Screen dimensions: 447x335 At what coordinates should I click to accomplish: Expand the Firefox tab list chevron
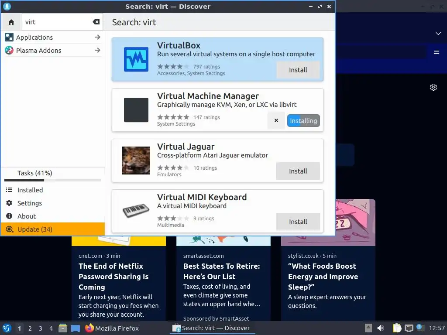[x=438, y=33]
